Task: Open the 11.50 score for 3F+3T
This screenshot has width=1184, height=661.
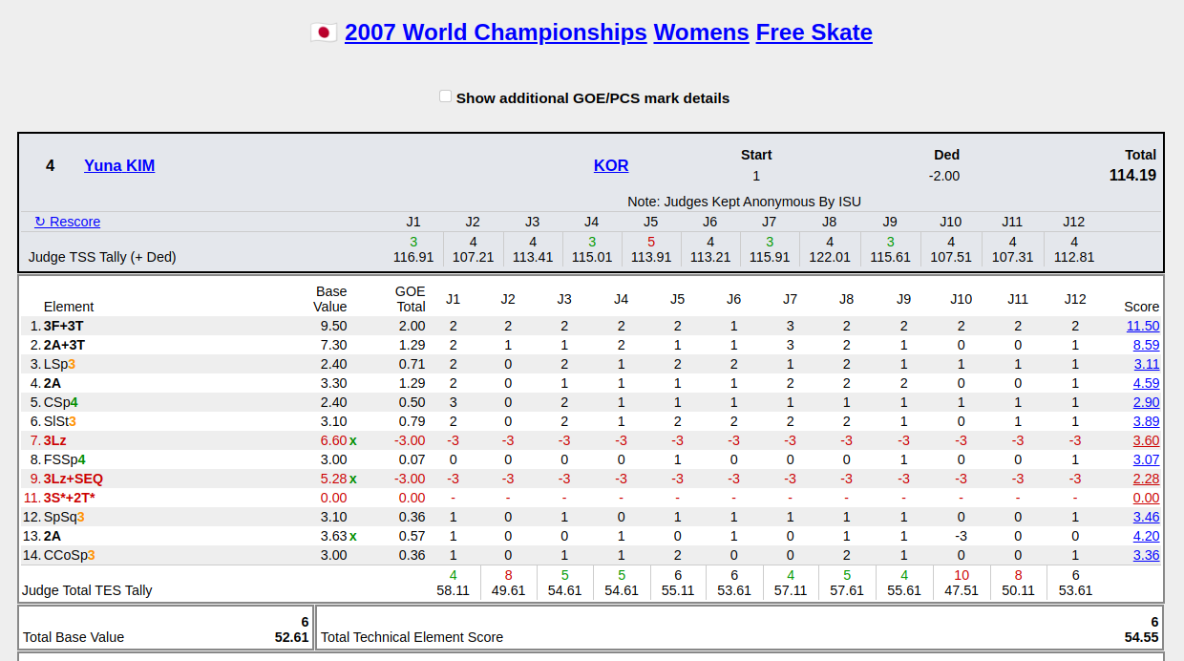Action: 1143,326
